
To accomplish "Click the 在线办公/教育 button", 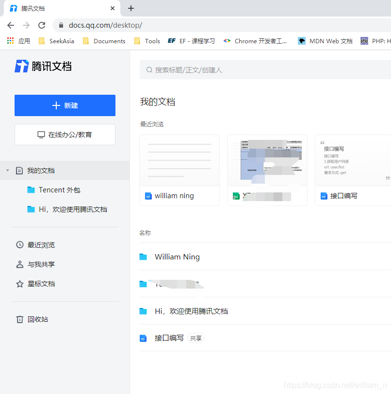I will pyautogui.click(x=65, y=135).
